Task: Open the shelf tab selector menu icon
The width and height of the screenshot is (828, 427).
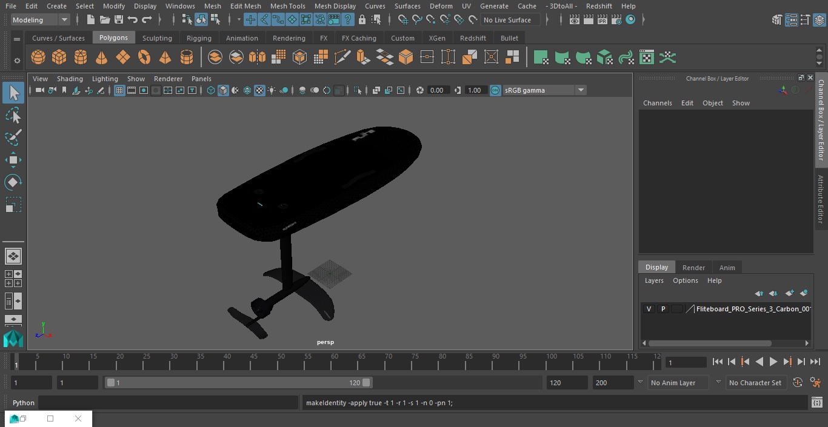Action: [x=17, y=39]
